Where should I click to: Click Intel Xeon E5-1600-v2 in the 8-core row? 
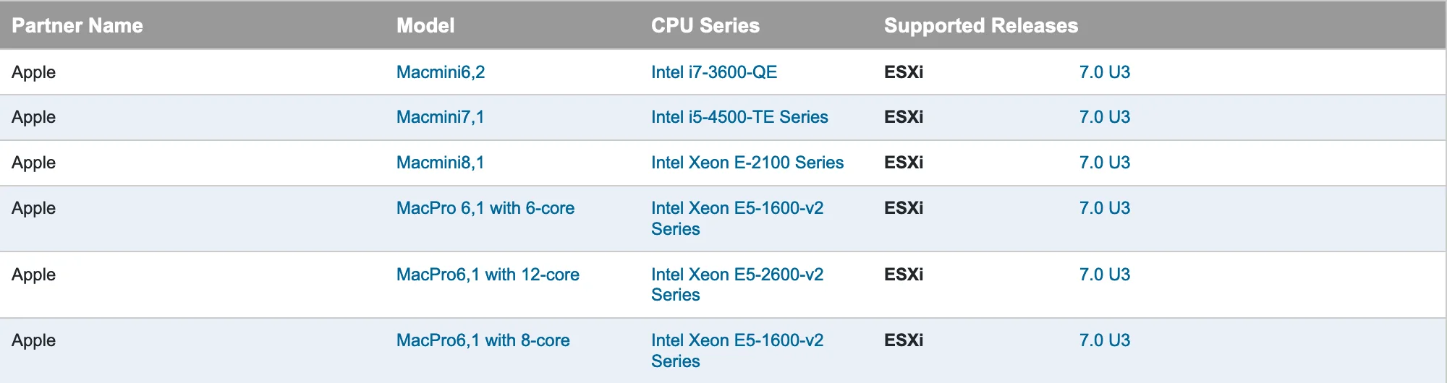coord(737,340)
